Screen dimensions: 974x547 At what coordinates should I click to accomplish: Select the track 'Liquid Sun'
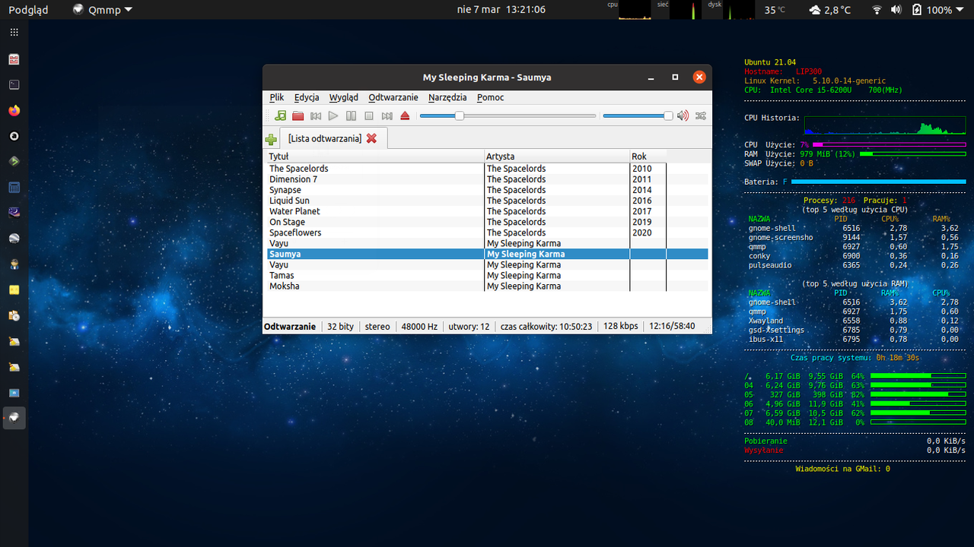289,201
